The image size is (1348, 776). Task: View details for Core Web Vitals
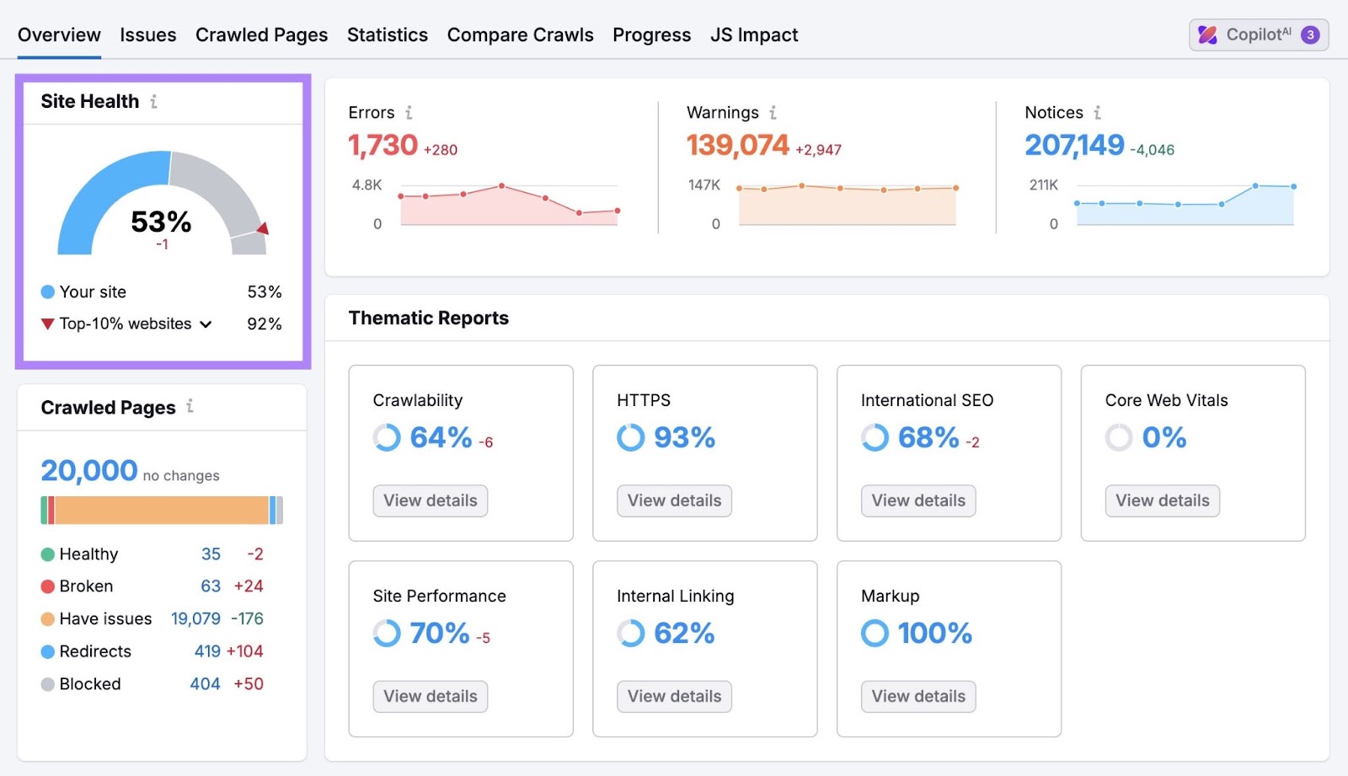pos(1162,500)
